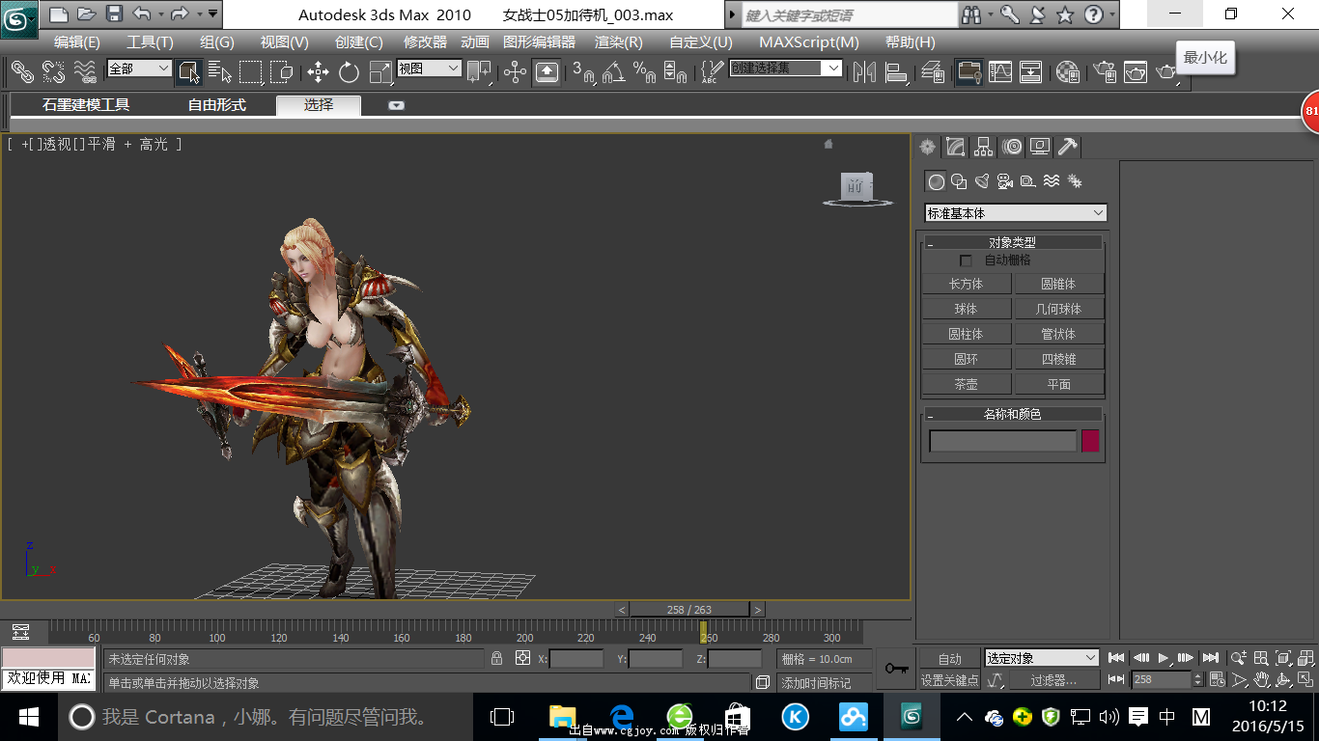Image resolution: width=1319 pixels, height=741 pixels.
Task: Open the object color swatch
Action: click(x=1090, y=441)
